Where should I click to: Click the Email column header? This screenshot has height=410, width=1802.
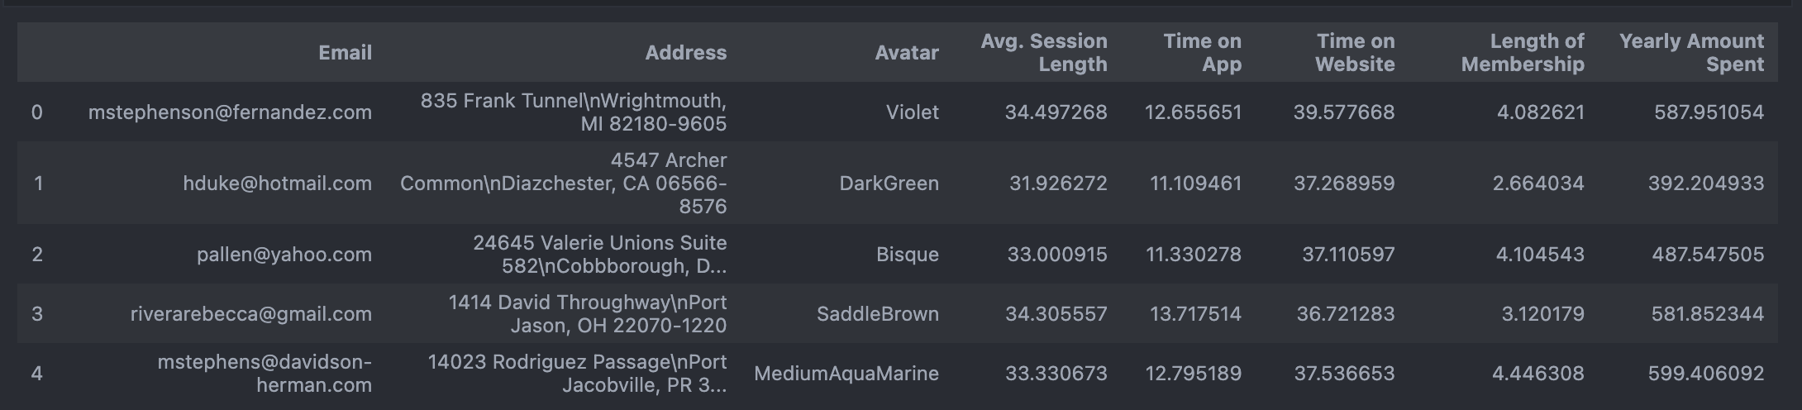pyautogui.click(x=345, y=53)
